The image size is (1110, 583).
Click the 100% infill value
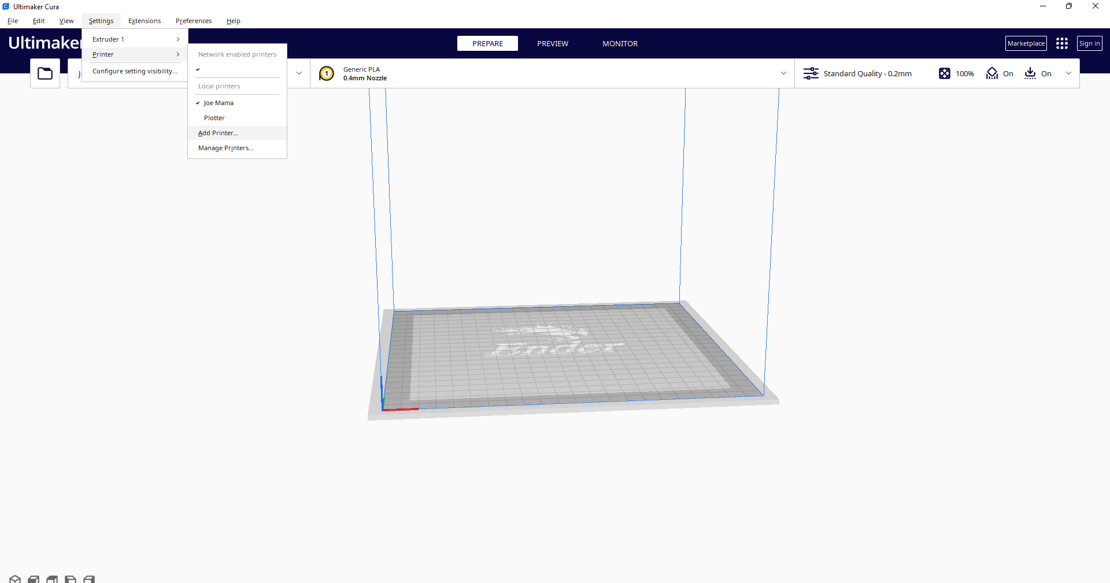pos(965,73)
